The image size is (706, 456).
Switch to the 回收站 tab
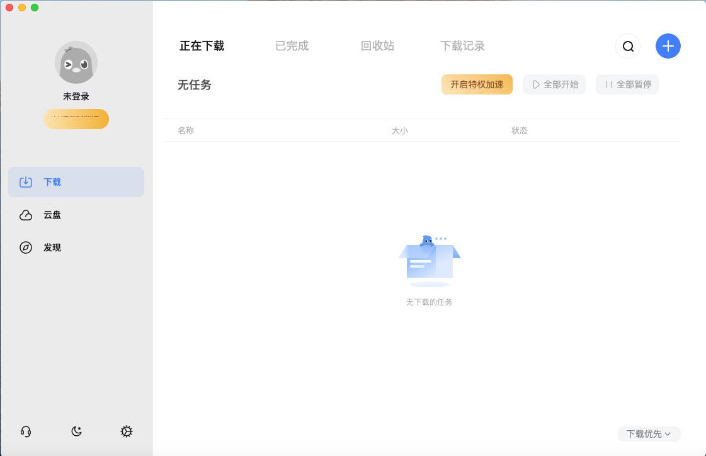pos(377,46)
